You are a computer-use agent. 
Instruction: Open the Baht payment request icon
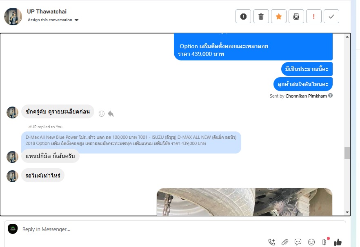(x=324, y=242)
